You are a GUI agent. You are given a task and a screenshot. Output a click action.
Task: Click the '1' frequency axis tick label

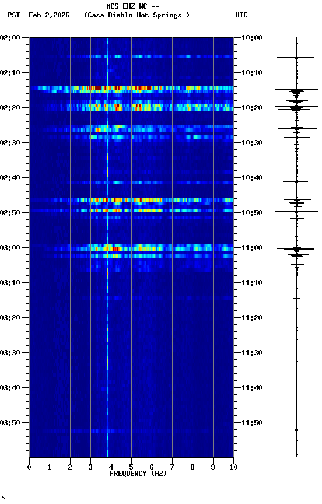pos(50,467)
